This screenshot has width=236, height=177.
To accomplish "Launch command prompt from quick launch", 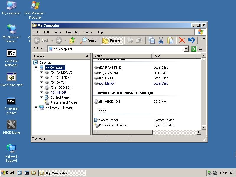I will coord(27,173).
